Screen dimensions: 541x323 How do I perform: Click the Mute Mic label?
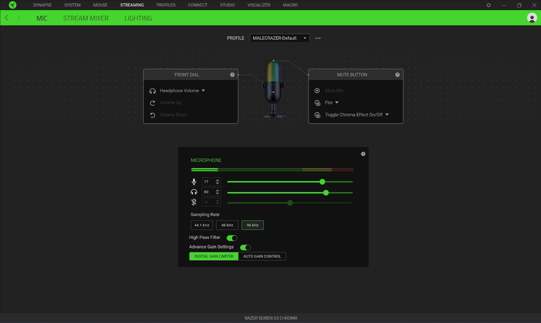(x=334, y=90)
